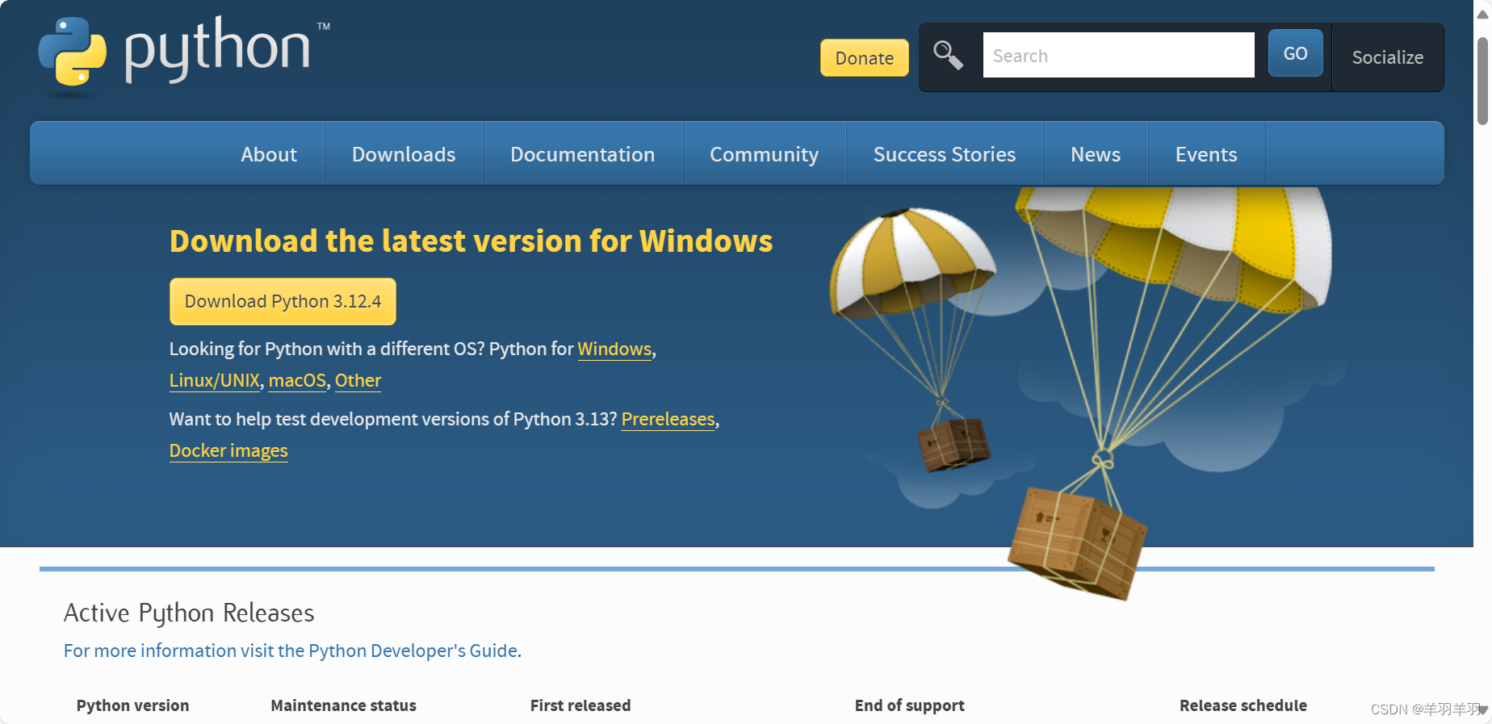This screenshot has width=1492, height=724.
Task: Follow the macOS link
Action: point(297,380)
